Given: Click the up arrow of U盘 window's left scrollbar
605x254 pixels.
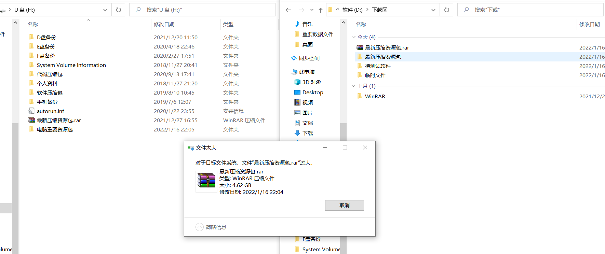Looking at the screenshot, I should point(15,23).
